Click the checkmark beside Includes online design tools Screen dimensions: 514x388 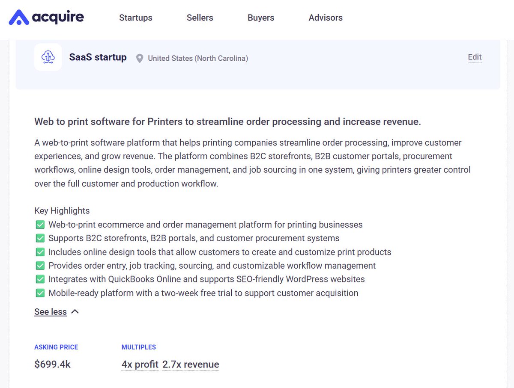40,252
